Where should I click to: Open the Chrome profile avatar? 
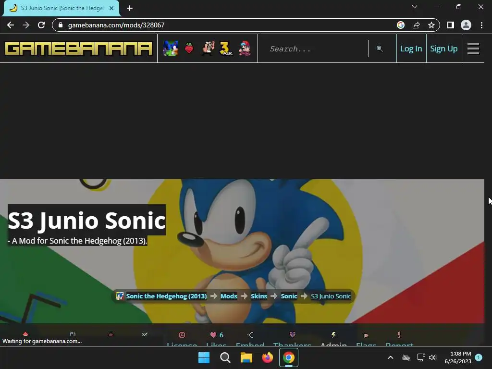(x=466, y=25)
